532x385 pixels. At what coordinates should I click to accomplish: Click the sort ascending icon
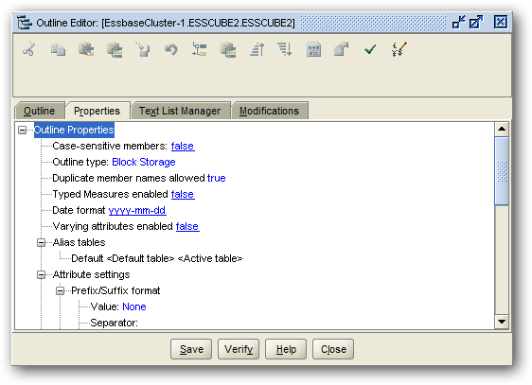[257, 49]
